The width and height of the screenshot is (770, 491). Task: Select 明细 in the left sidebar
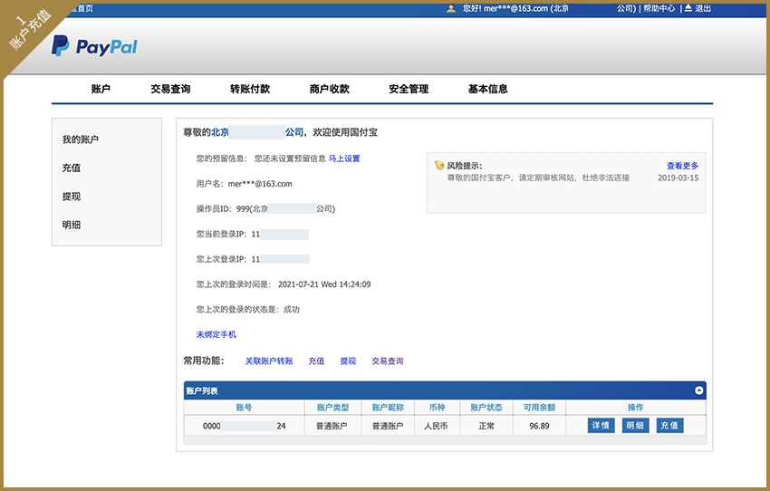coord(72,225)
